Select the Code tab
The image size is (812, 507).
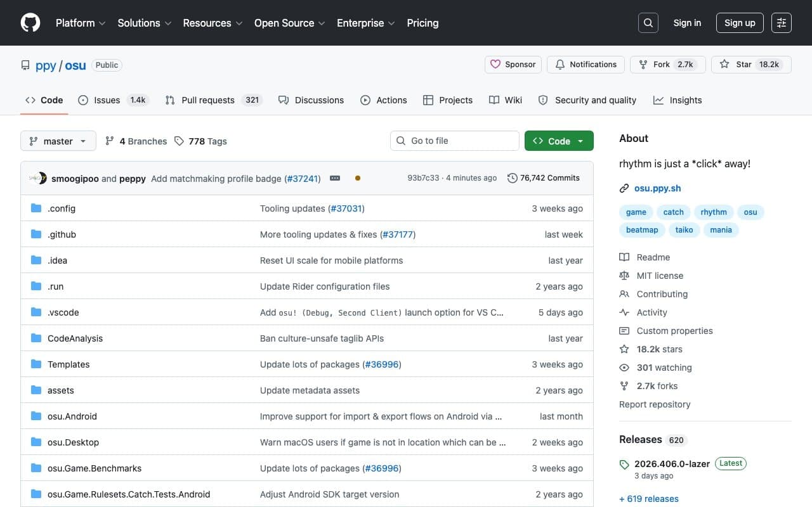44,100
